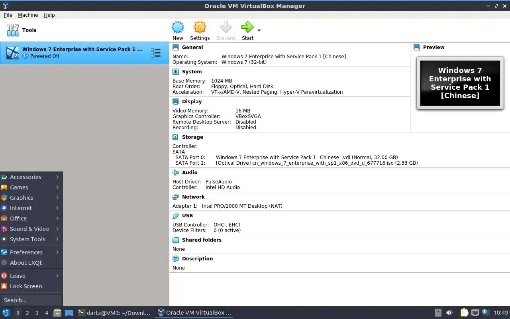
Task: Expand the Games submenu
Action: (31, 187)
